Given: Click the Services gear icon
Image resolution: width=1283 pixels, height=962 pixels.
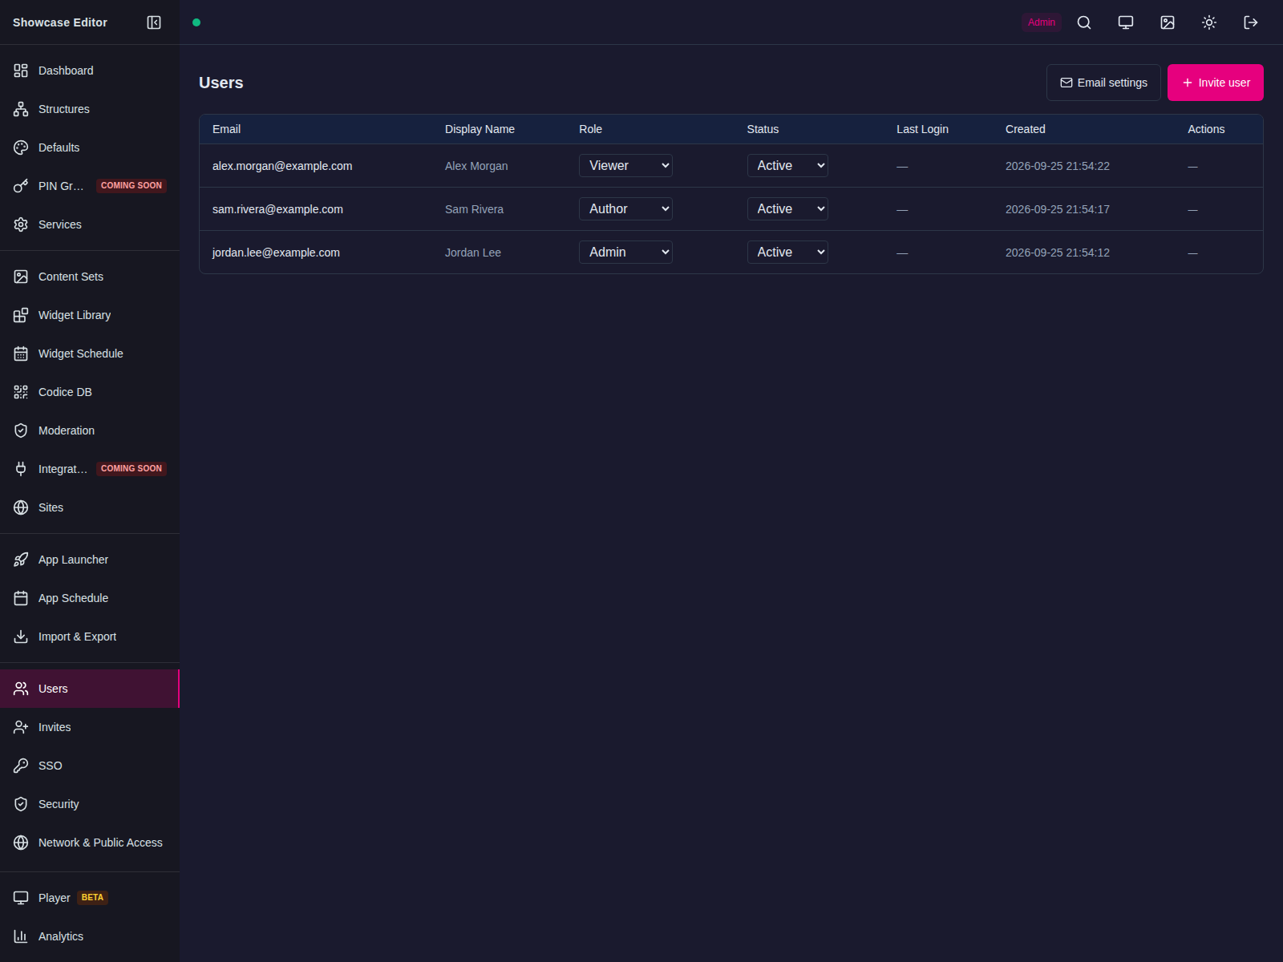Looking at the screenshot, I should 21,224.
